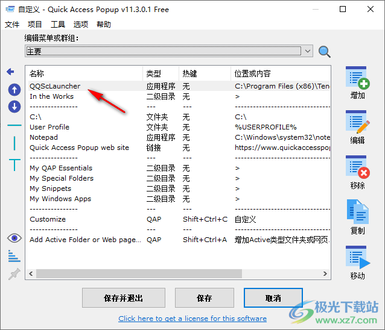Maximize the window
This screenshot has width=385, height=330.
(x=343, y=9)
